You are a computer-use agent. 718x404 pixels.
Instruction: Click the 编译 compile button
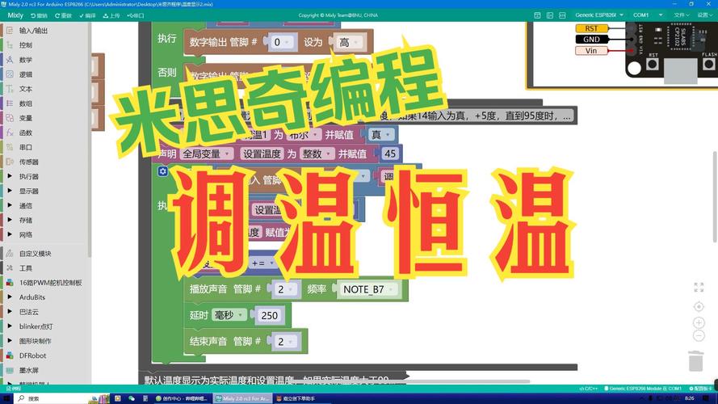[86, 15]
